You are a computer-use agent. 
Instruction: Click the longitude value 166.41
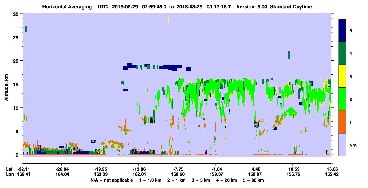[23, 174]
